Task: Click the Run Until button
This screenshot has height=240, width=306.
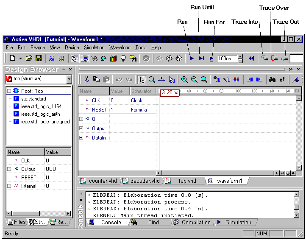Action: tap(201, 59)
